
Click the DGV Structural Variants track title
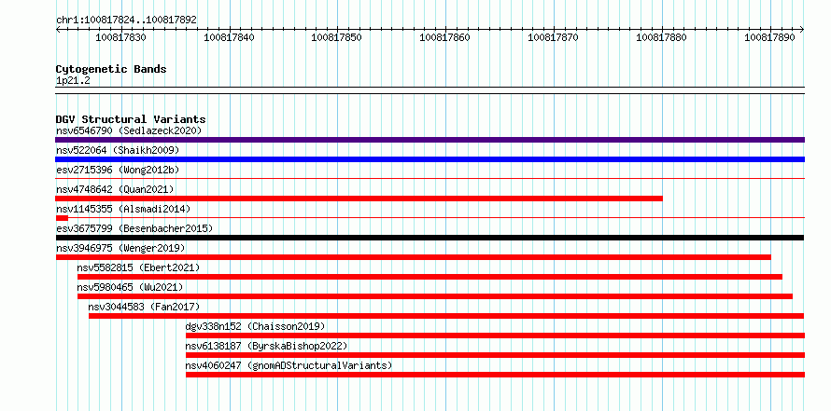pos(131,119)
